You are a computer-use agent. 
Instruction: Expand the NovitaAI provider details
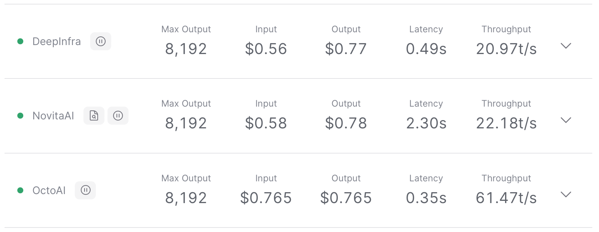566,120
